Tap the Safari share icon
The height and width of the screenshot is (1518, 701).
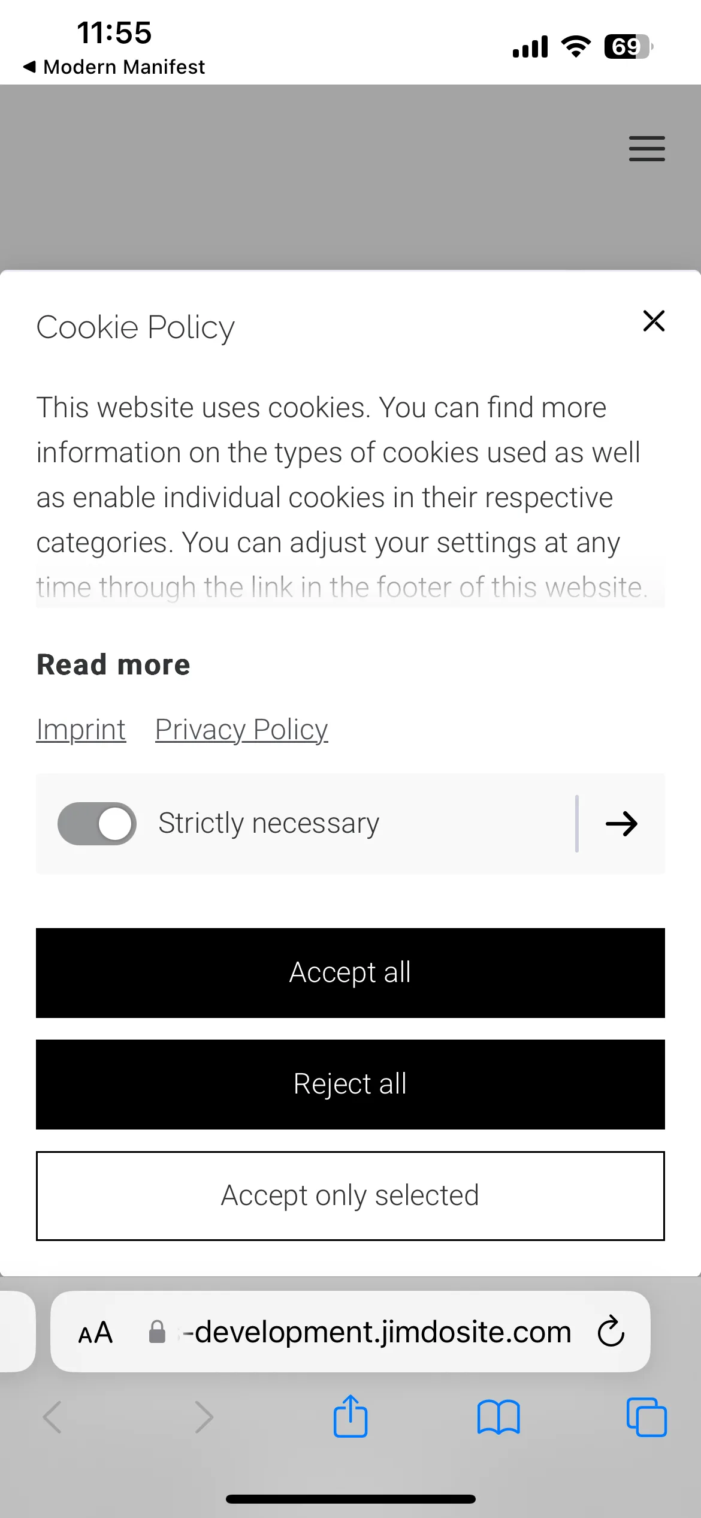(x=350, y=1416)
